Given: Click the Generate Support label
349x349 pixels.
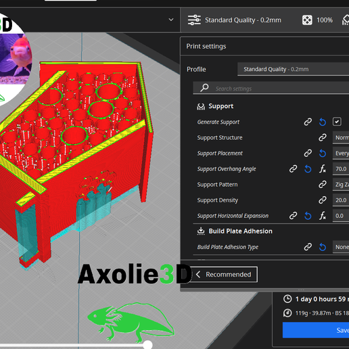Looking at the screenshot, I should (218, 122).
